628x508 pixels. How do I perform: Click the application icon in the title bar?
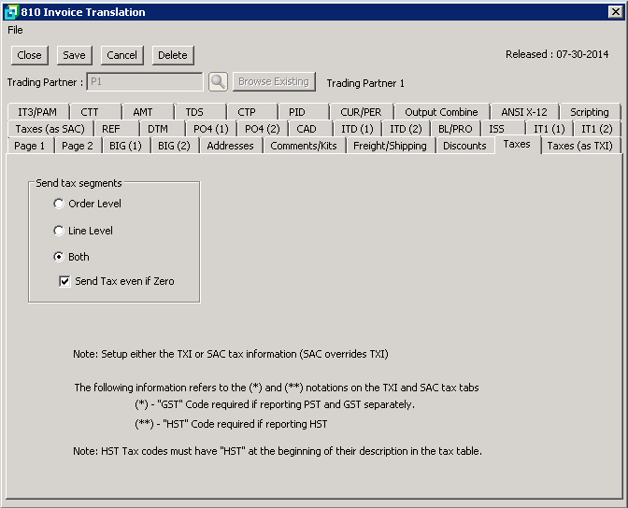[x=10, y=11]
